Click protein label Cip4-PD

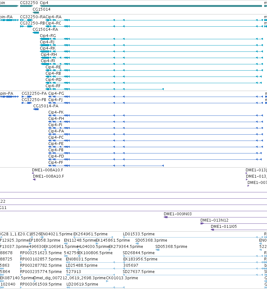[56, 156]
